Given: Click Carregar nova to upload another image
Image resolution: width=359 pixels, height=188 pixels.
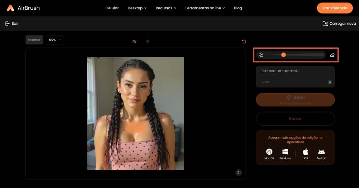Looking at the screenshot, I should pos(339,24).
